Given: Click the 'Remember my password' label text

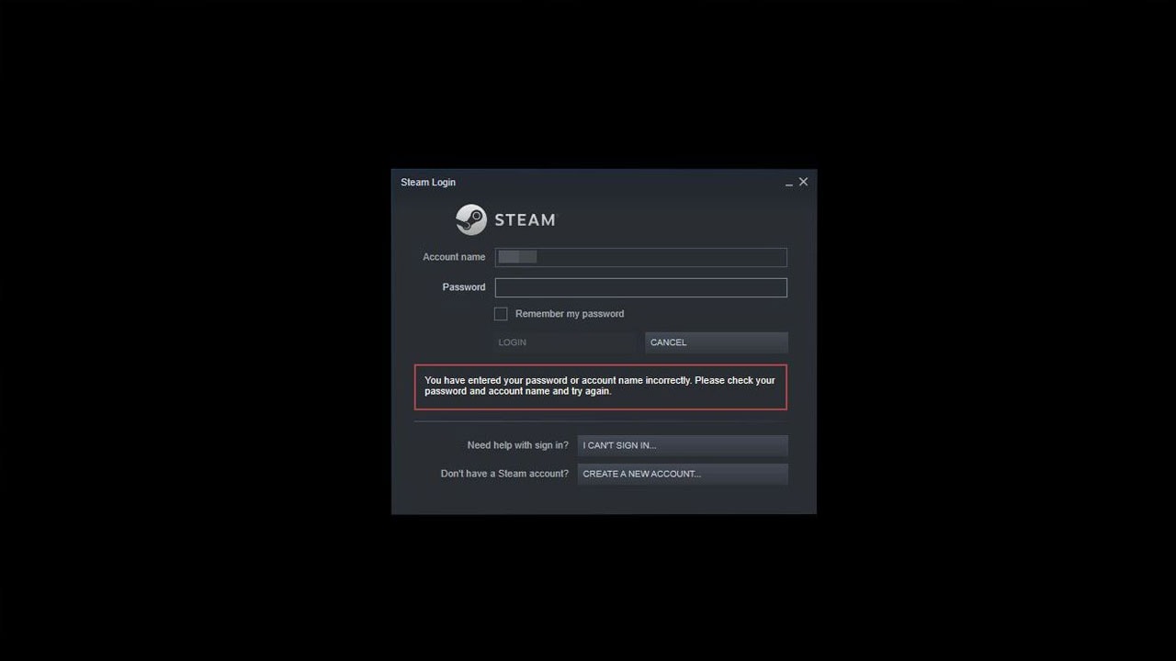Looking at the screenshot, I should coord(570,314).
